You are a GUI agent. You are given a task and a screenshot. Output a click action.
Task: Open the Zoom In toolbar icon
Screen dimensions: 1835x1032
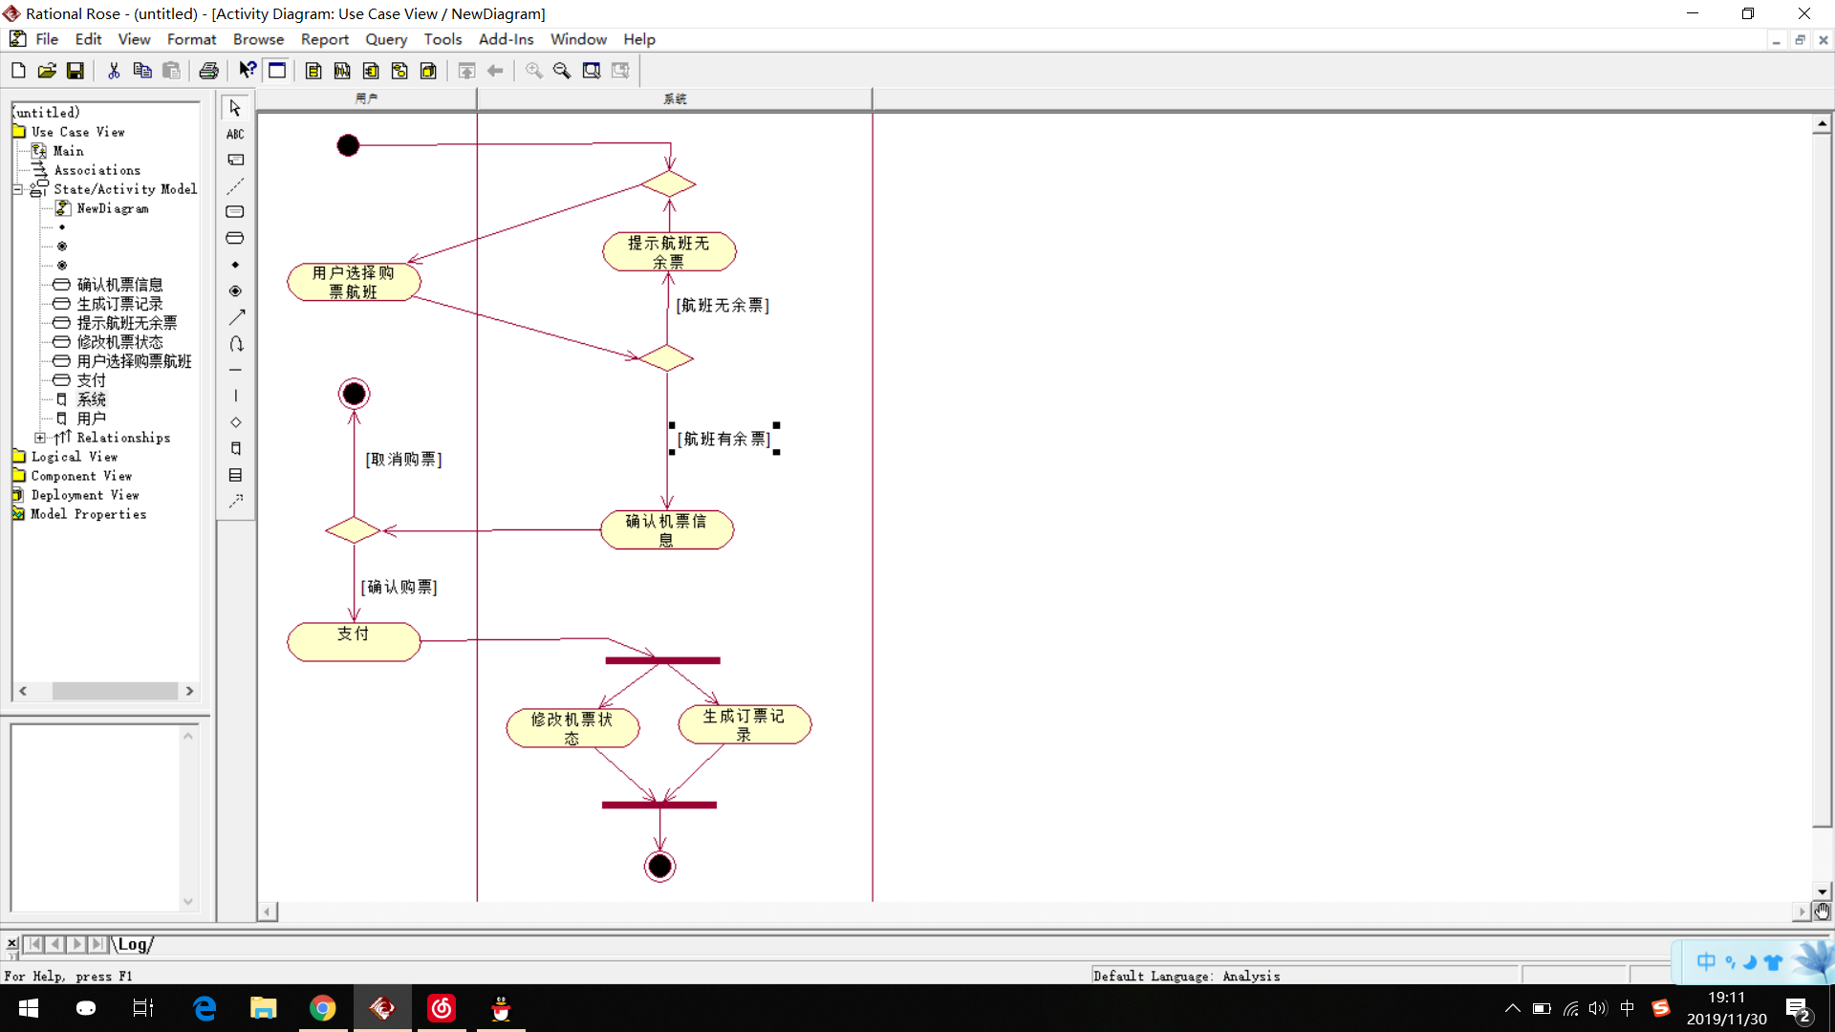coord(532,70)
